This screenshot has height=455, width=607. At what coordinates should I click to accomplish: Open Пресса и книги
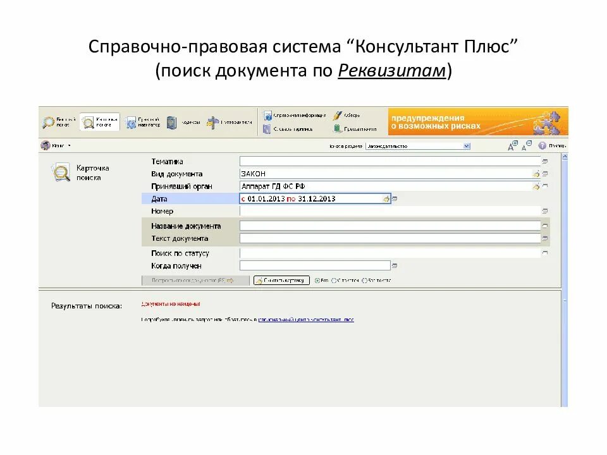355,129
